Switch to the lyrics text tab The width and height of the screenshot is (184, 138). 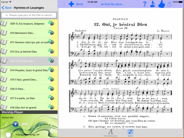coord(111,133)
